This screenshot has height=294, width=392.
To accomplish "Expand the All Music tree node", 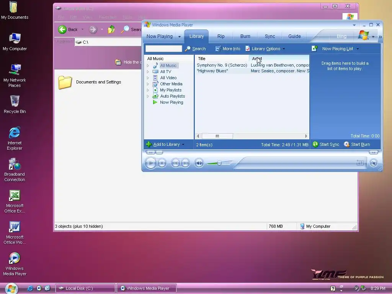I will point(148,65).
